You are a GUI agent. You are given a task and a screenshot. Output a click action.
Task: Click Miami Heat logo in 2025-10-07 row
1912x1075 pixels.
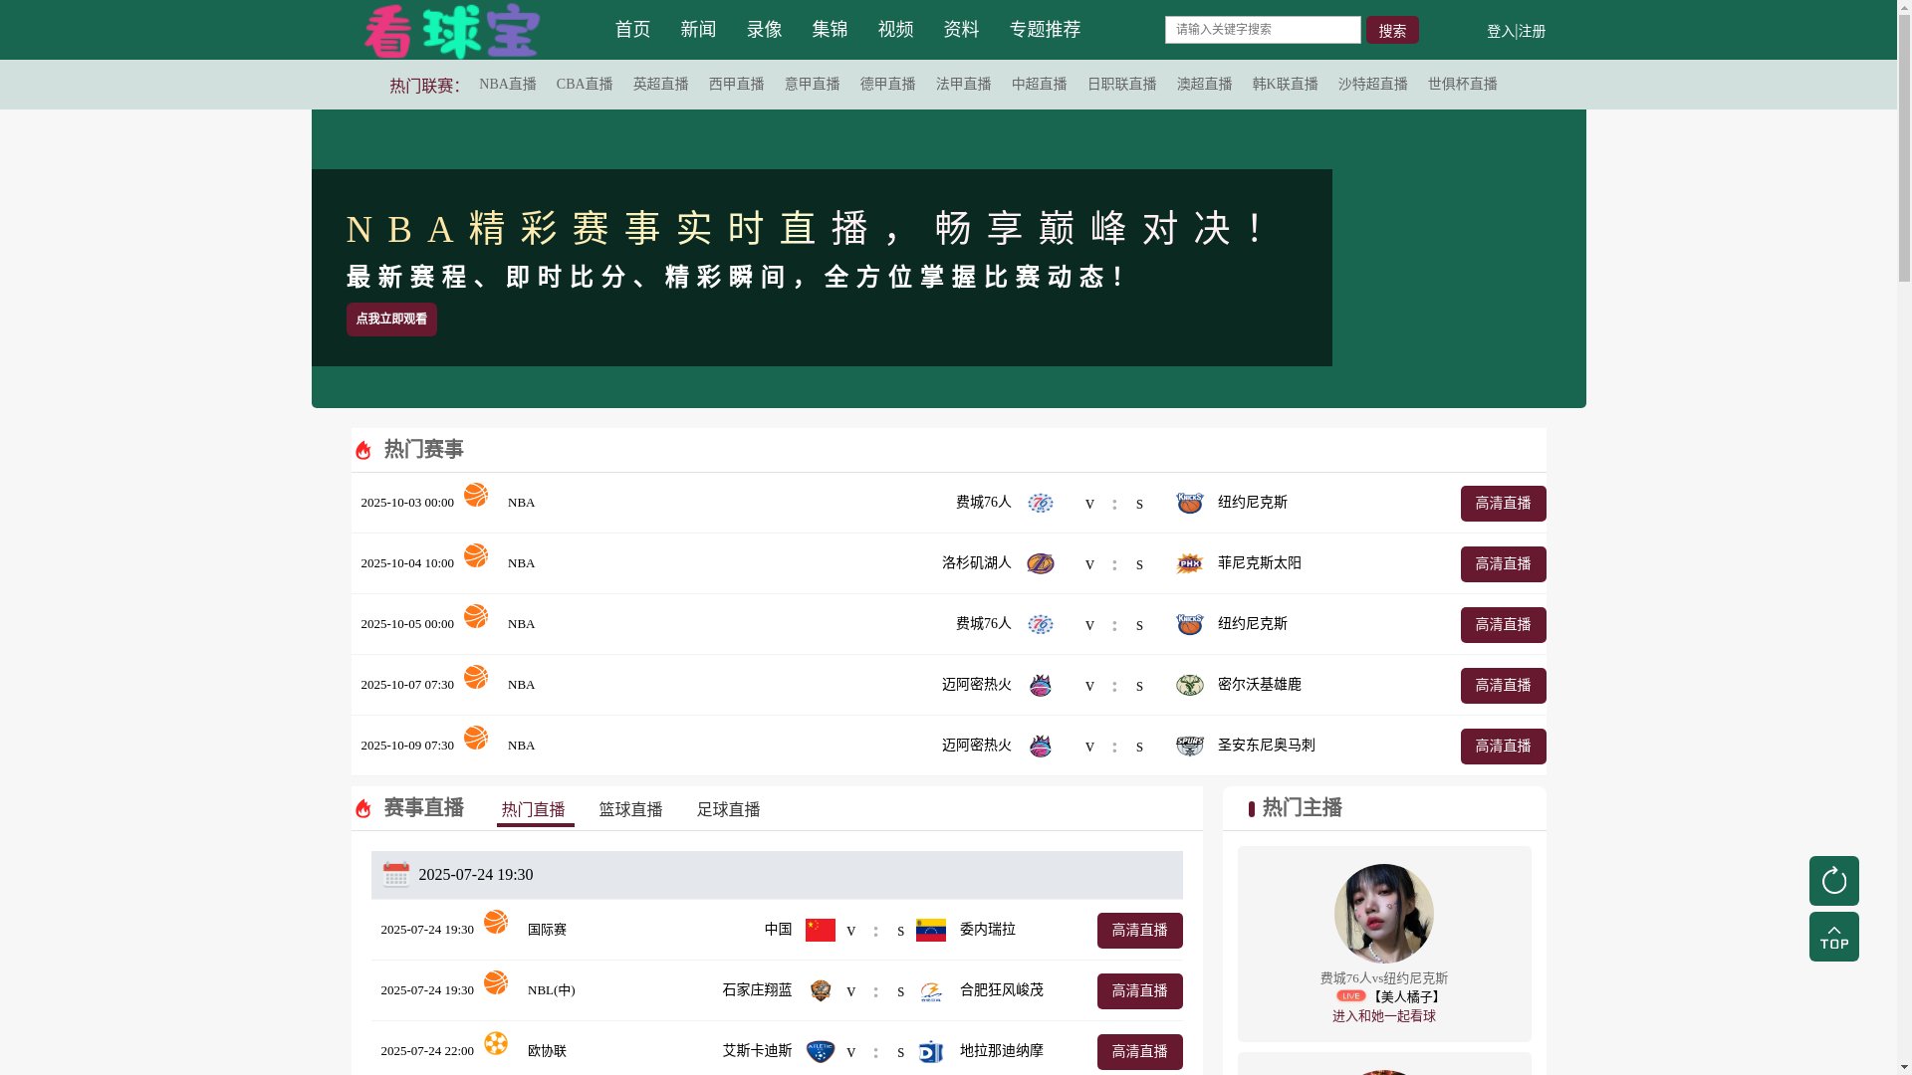click(x=1041, y=686)
